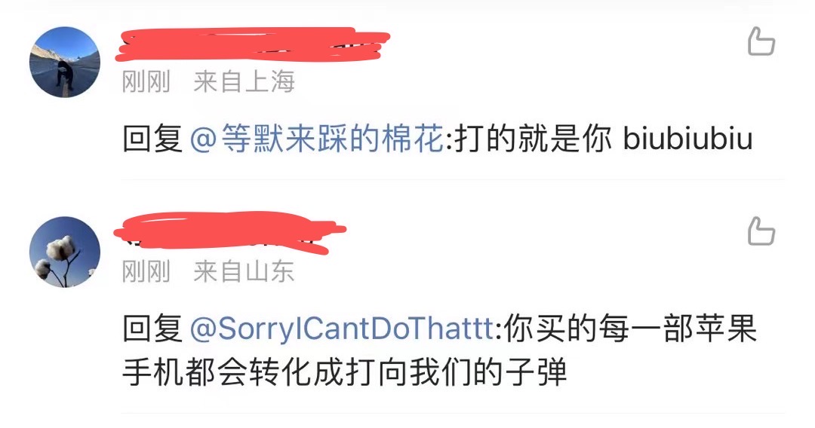815x428 pixels.
Task: Click the 来自上海 location label
Action: [244, 82]
